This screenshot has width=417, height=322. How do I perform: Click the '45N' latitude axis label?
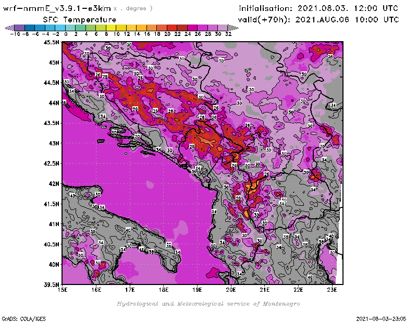pos(54,63)
